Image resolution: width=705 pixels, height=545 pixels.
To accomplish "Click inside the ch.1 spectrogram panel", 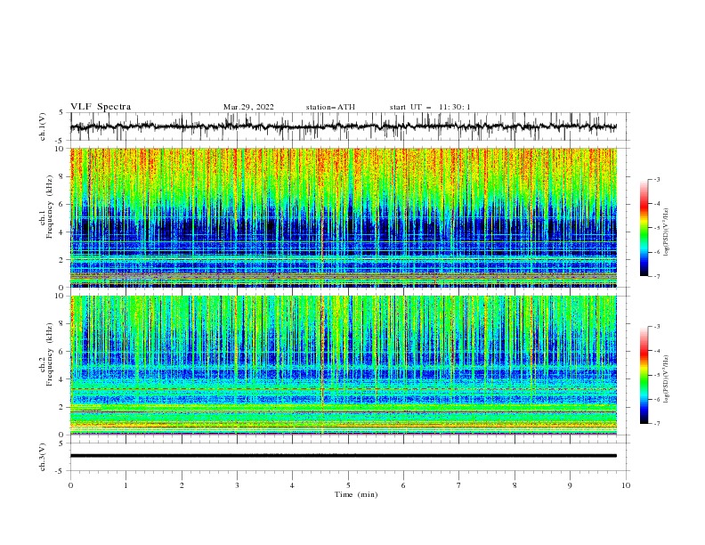I will [344, 217].
